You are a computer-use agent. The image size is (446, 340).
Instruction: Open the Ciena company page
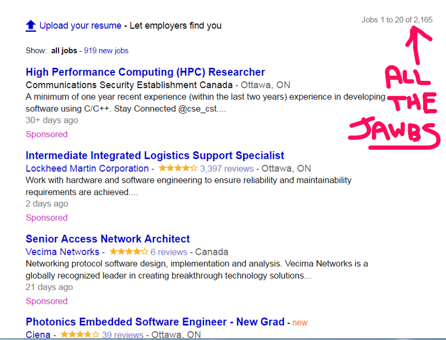point(38,334)
